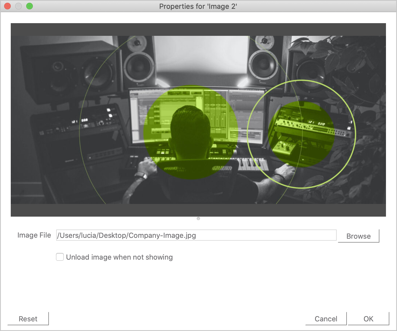This screenshot has height=331, width=397.
Task: Reset the image properties
Action: coord(28,319)
